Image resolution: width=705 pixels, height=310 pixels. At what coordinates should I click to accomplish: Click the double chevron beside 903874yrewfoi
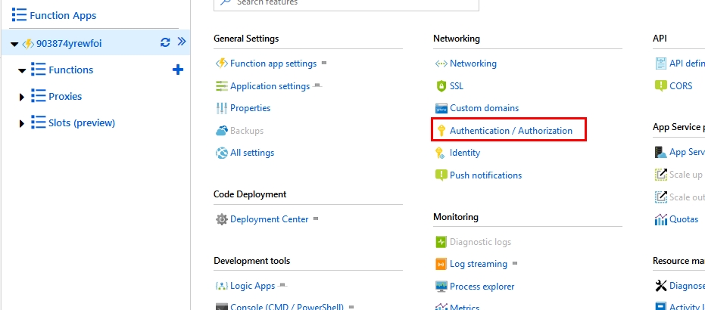(x=181, y=42)
